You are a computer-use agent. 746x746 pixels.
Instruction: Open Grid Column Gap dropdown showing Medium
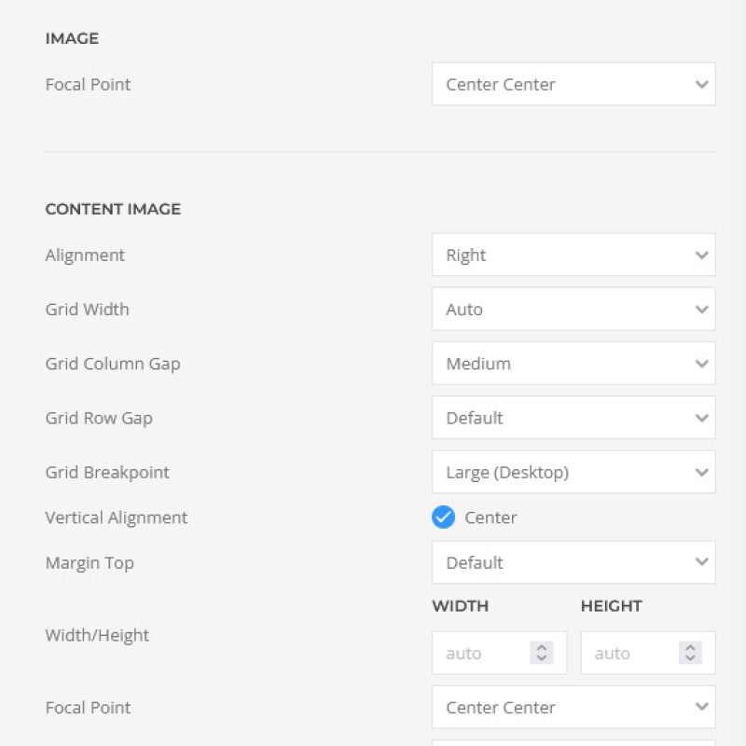(x=573, y=364)
